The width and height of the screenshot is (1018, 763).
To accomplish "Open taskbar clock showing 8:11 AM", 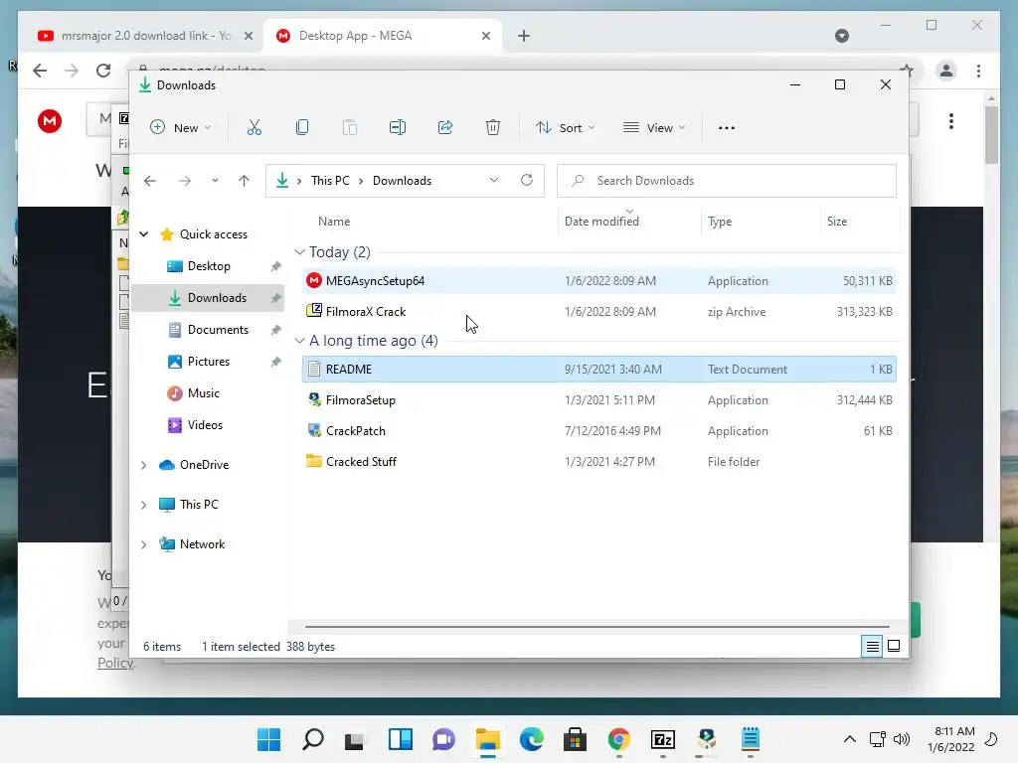I will (950, 739).
